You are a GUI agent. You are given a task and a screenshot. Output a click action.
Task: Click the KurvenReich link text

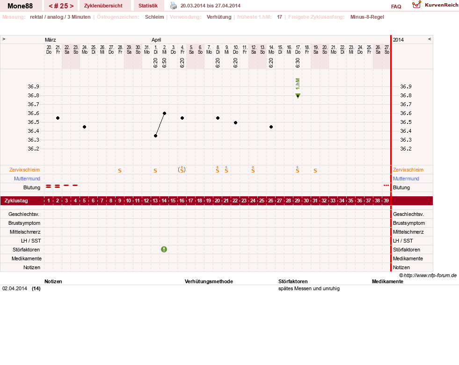pyautogui.click(x=441, y=5)
